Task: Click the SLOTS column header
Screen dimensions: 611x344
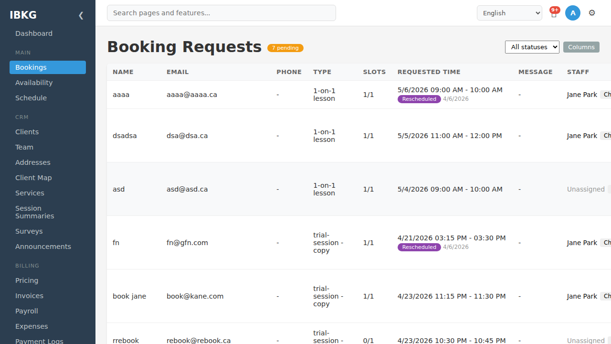Action: 374,72
